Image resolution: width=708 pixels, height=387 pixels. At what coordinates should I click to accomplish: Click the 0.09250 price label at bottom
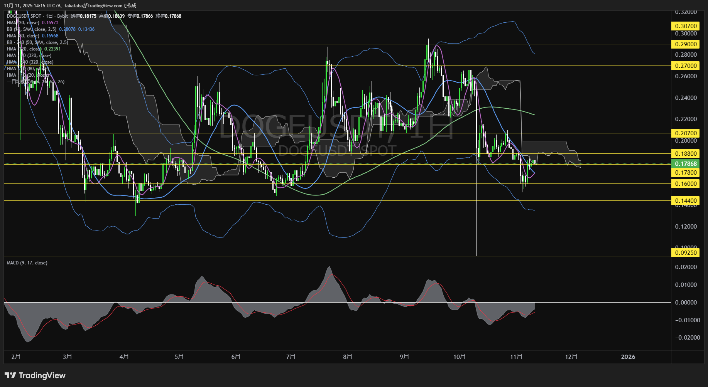click(x=686, y=253)
